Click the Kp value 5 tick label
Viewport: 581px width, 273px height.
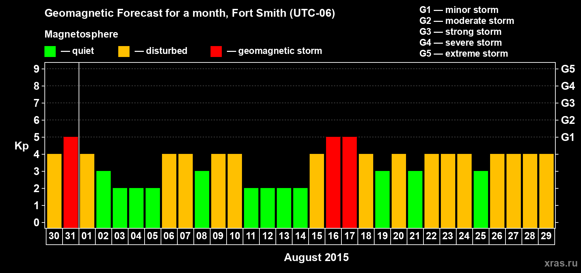click(37, 137)
